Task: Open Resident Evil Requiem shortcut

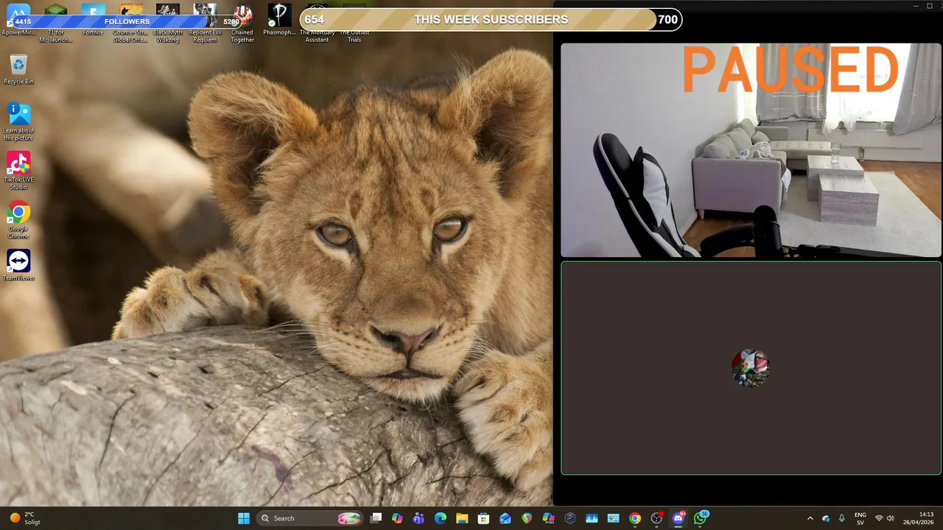Action: click(x=205, y=23)
